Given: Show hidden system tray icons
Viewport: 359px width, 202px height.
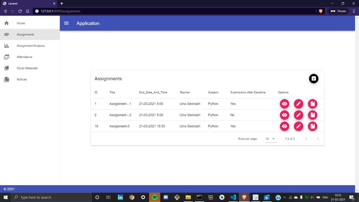Looking at the screenshot, I should (284, 197).
